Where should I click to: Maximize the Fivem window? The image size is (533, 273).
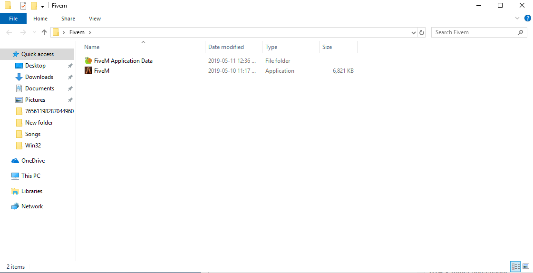[500, 5]
